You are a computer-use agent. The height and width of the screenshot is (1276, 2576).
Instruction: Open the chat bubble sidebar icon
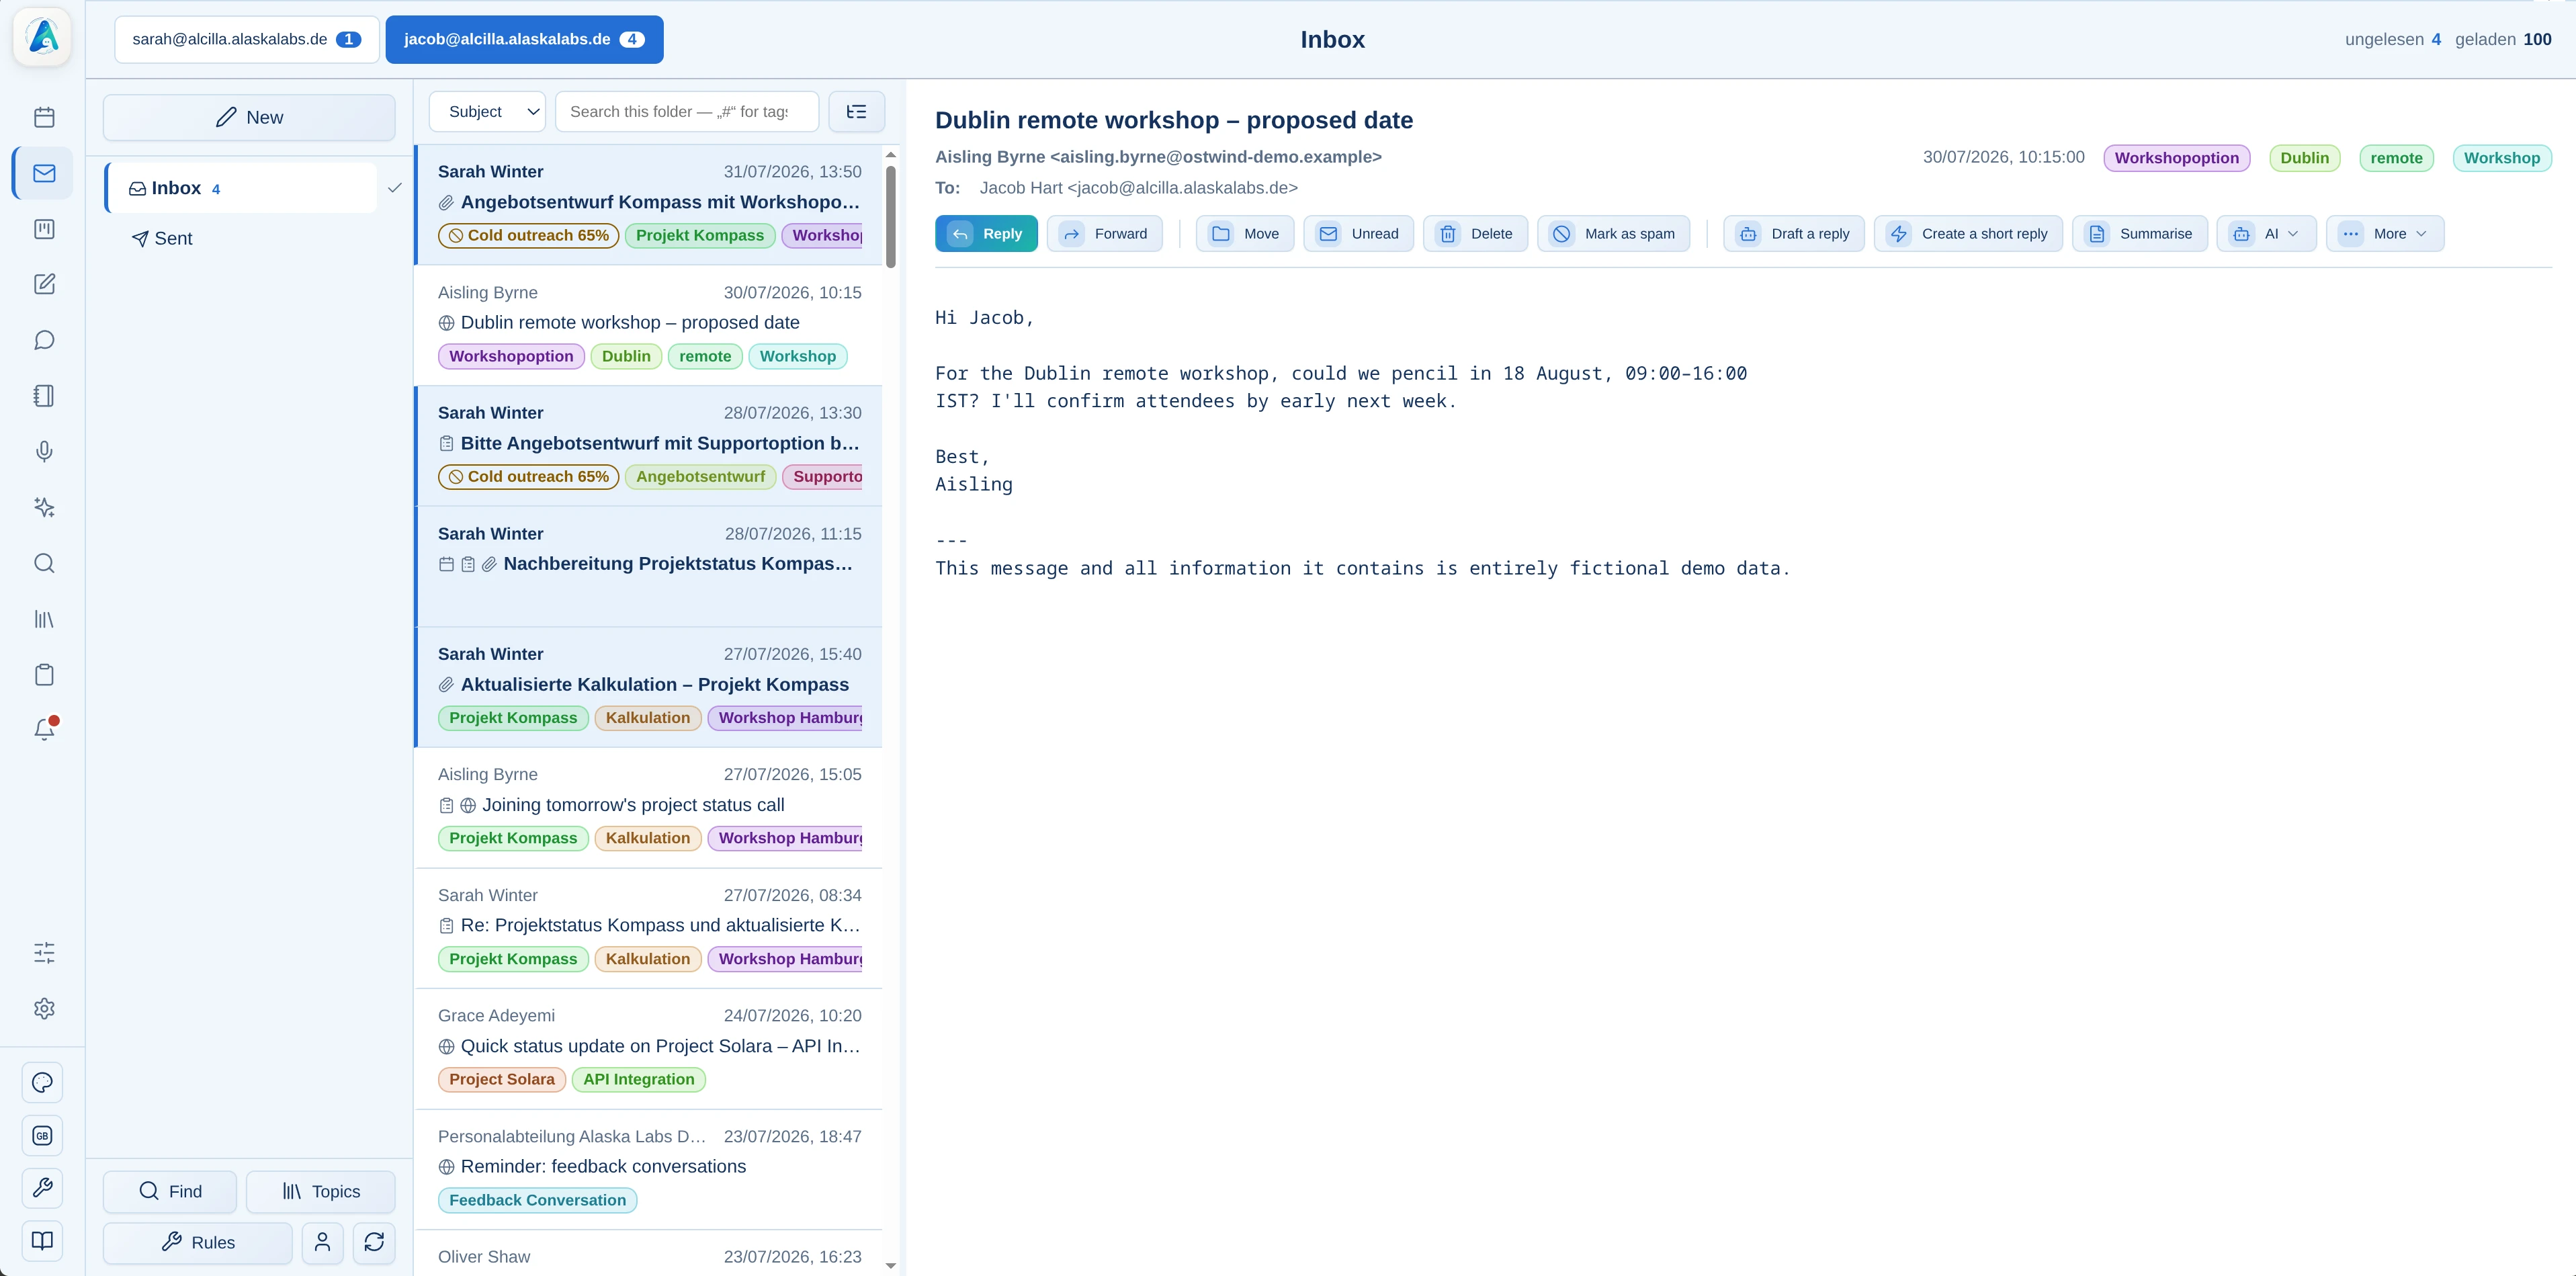click(x=44, y=340)
